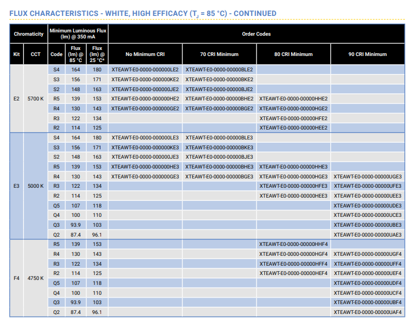Click order code XTEAWT-E0-0000-000000KE3
417x331 pixels.
coord(145,148)
